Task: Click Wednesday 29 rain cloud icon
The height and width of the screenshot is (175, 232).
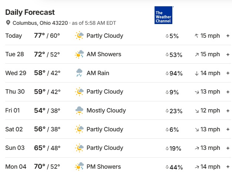Action: (x=79, y=73)
